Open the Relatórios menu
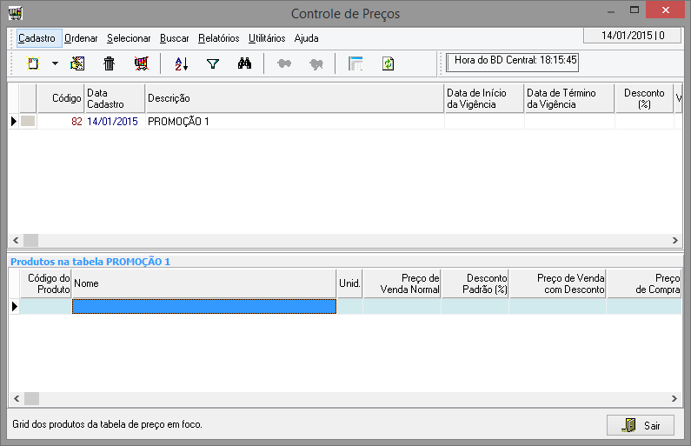This screenshot has height=446, width=691. click(x=218, y=38)
